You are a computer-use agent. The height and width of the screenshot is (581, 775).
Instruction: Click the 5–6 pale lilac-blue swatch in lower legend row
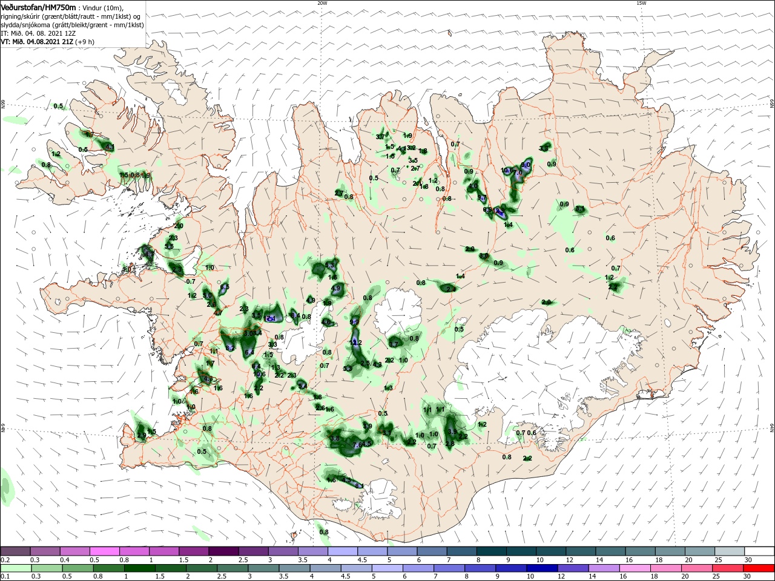point(386,568)
